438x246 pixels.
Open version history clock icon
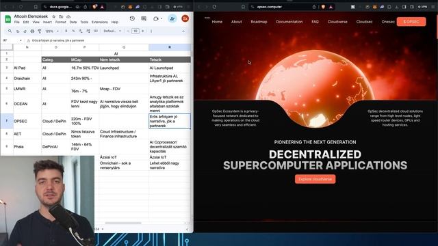pos(132,18)
